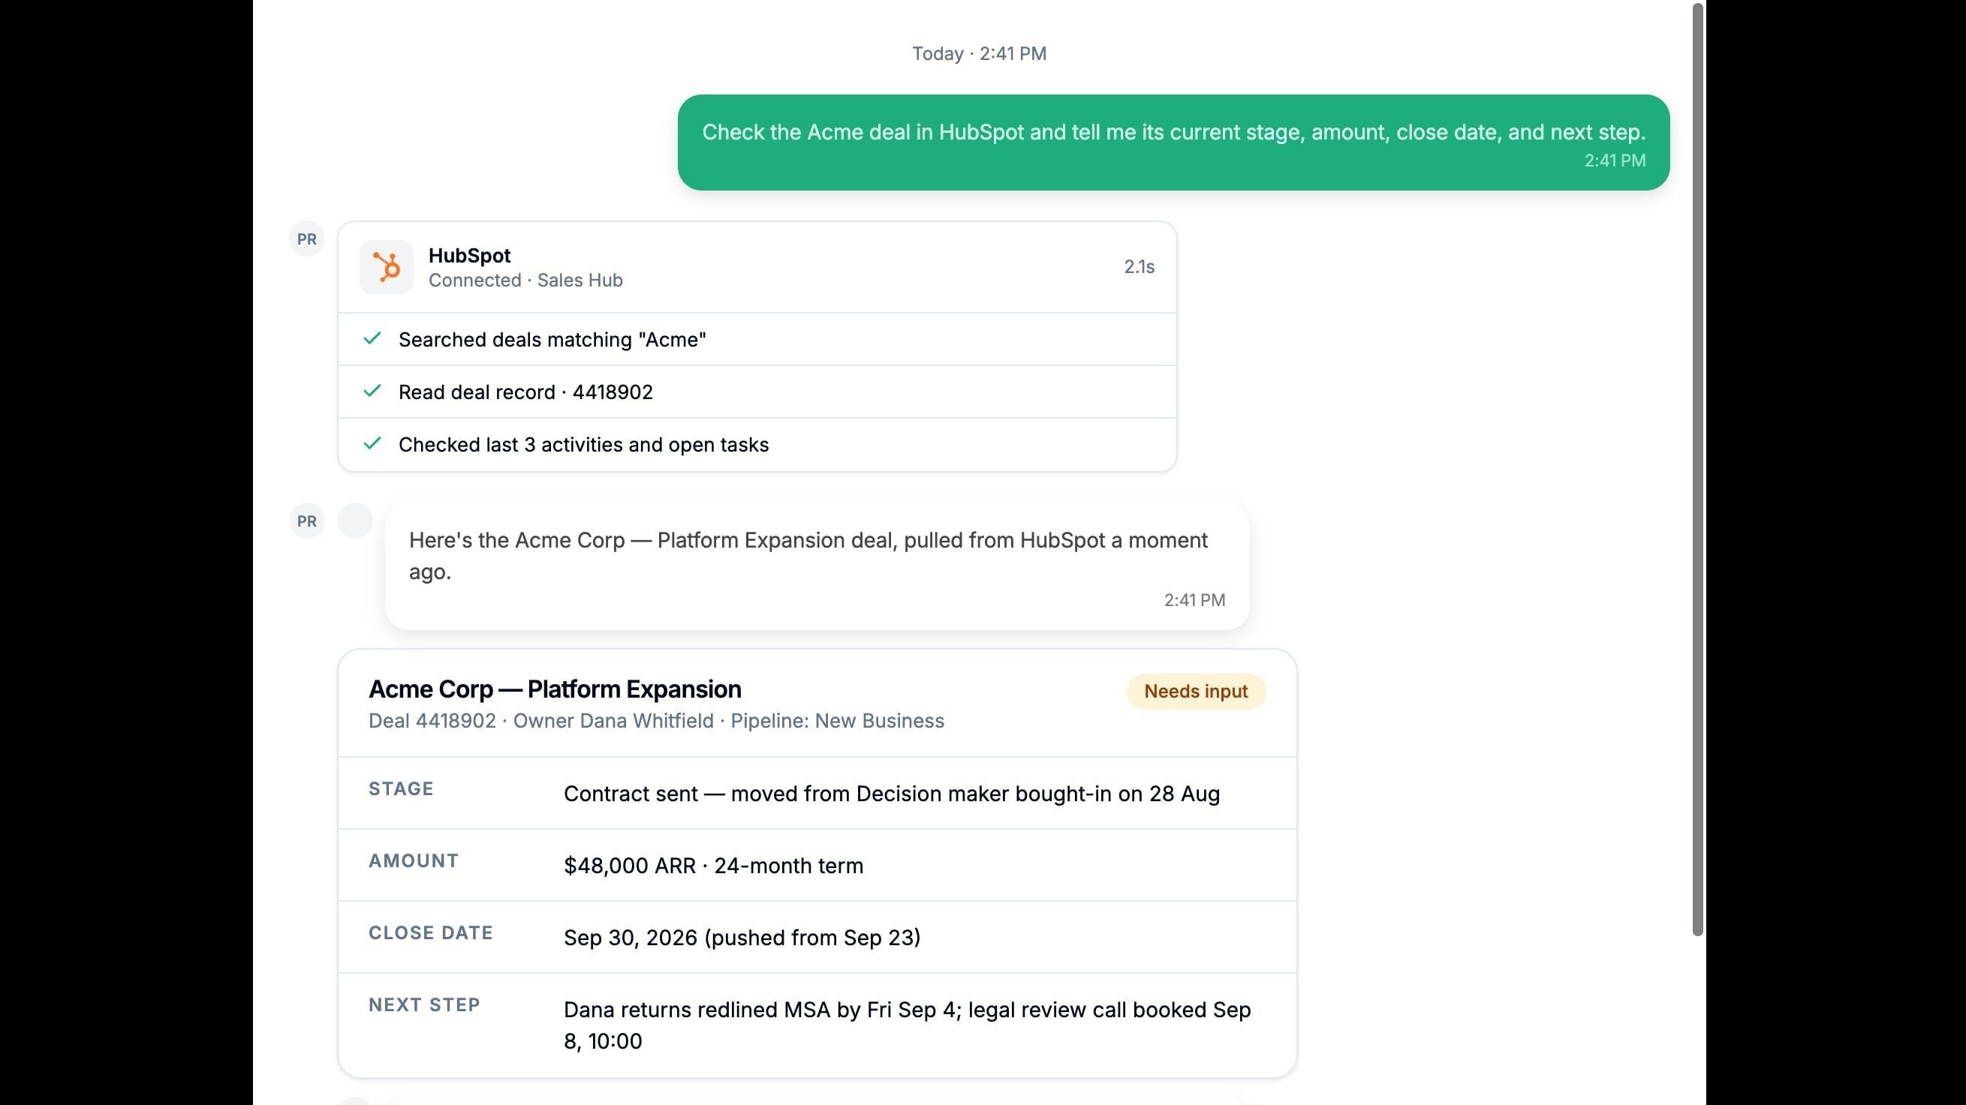Click the blank circle avatar beside the reply

pos(355,521)
